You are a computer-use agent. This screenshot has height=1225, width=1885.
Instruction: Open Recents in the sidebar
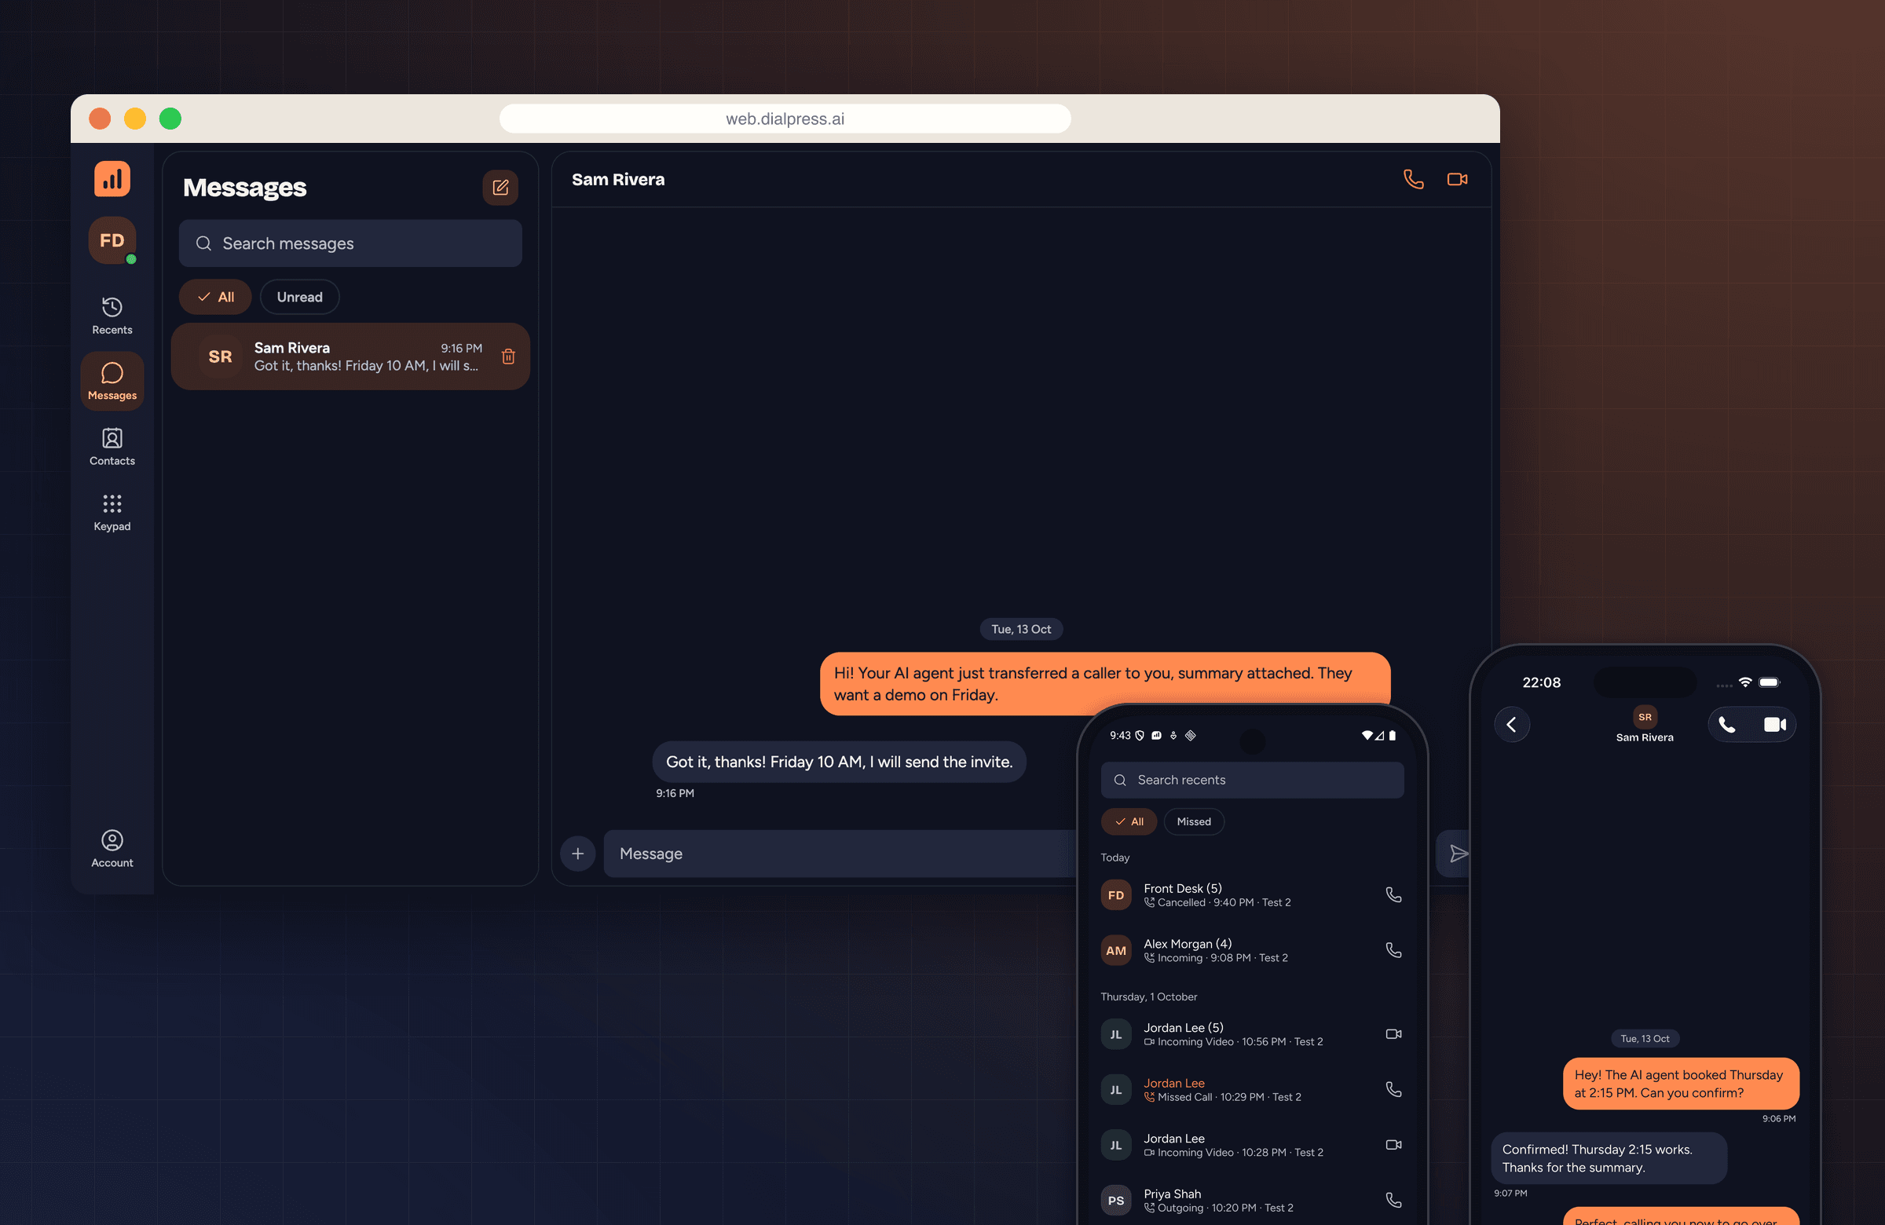tap(112, 316)
